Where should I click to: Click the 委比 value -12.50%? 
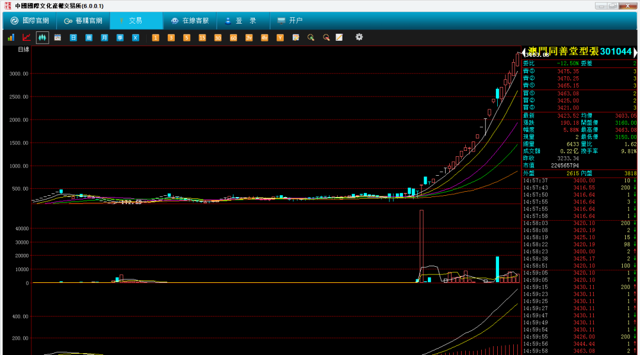568,63
